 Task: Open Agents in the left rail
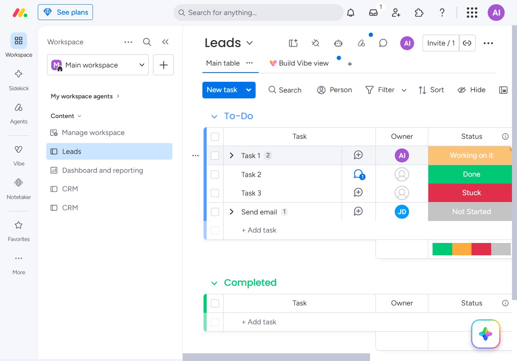point(19,113)
